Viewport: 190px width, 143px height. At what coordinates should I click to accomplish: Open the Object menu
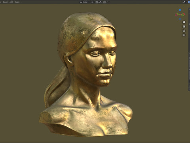click(17, 2)
